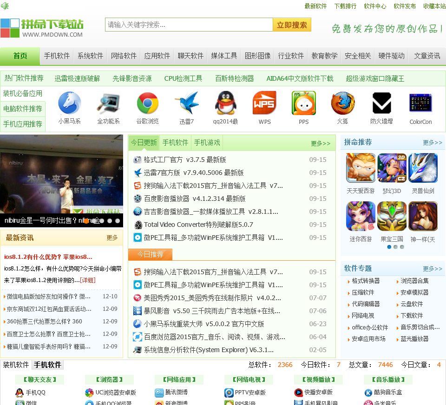
Task: Open 果宝三国 game icon
Action: pyautogui.click(x=392, y=216)
